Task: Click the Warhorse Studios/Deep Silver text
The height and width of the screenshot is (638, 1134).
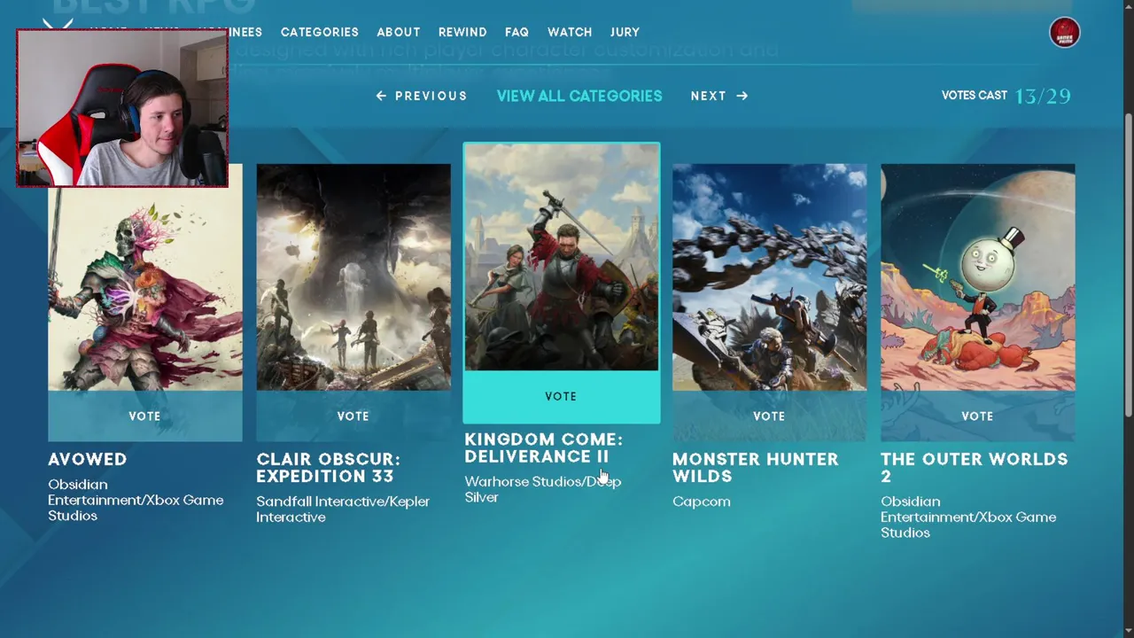Action: pos(543,489)
